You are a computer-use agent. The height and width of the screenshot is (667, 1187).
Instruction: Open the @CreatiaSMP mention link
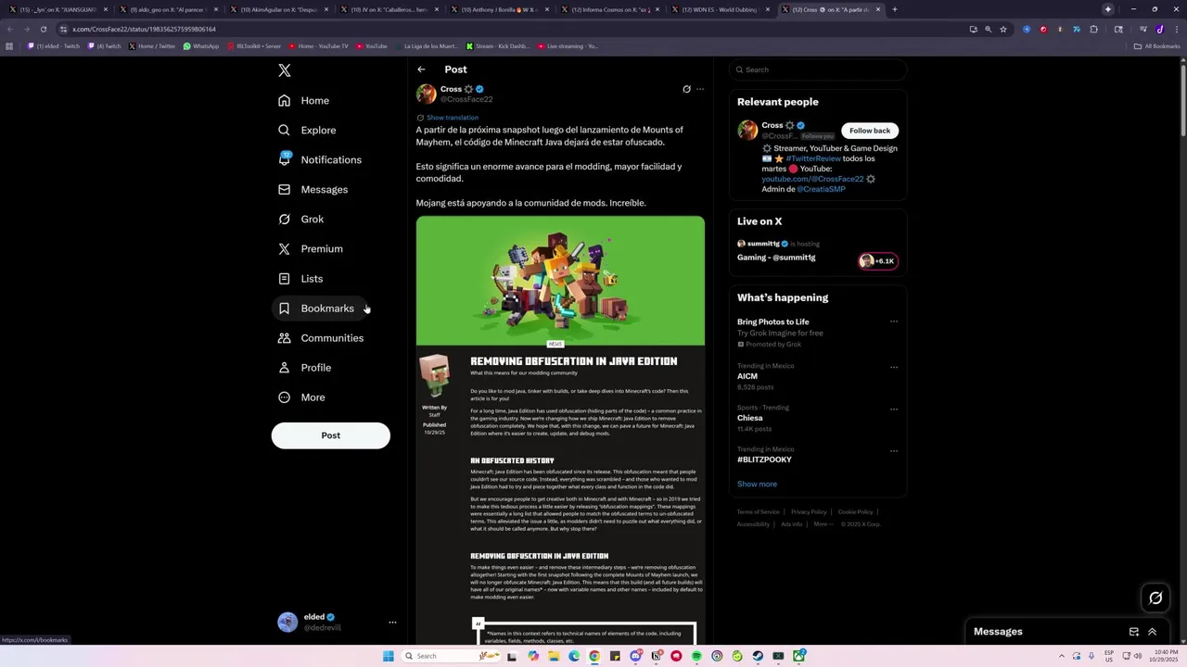(821, 189)
